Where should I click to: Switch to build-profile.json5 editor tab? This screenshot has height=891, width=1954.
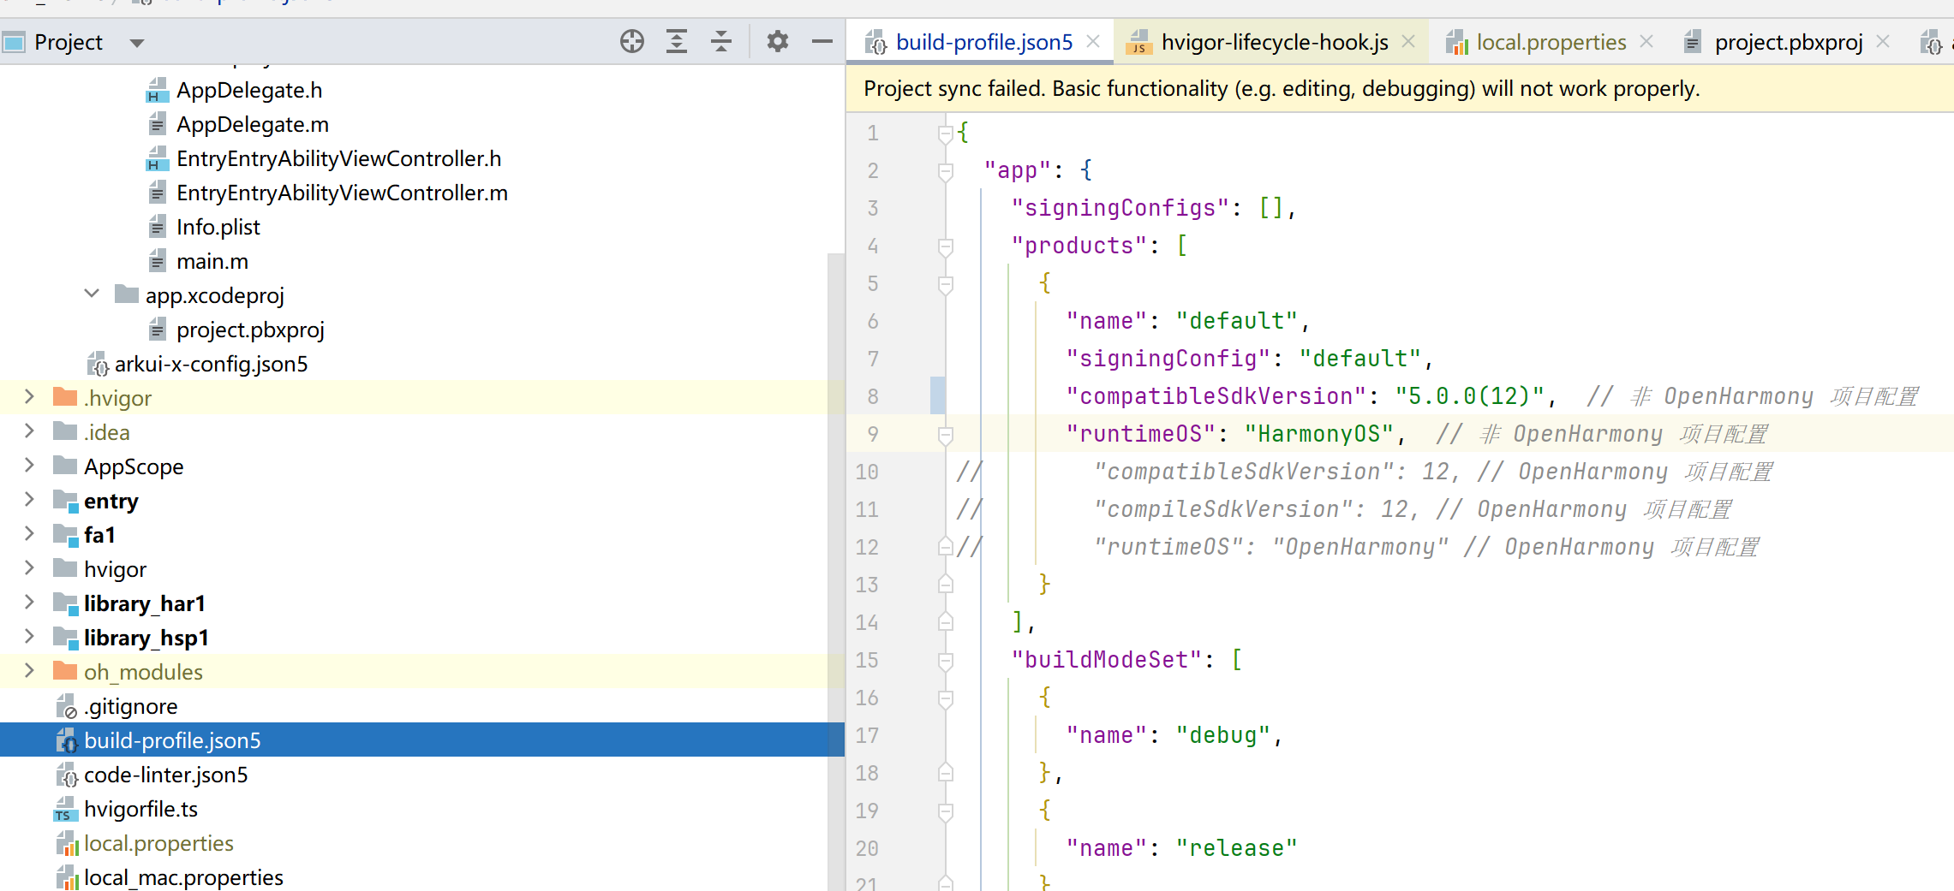983,42
